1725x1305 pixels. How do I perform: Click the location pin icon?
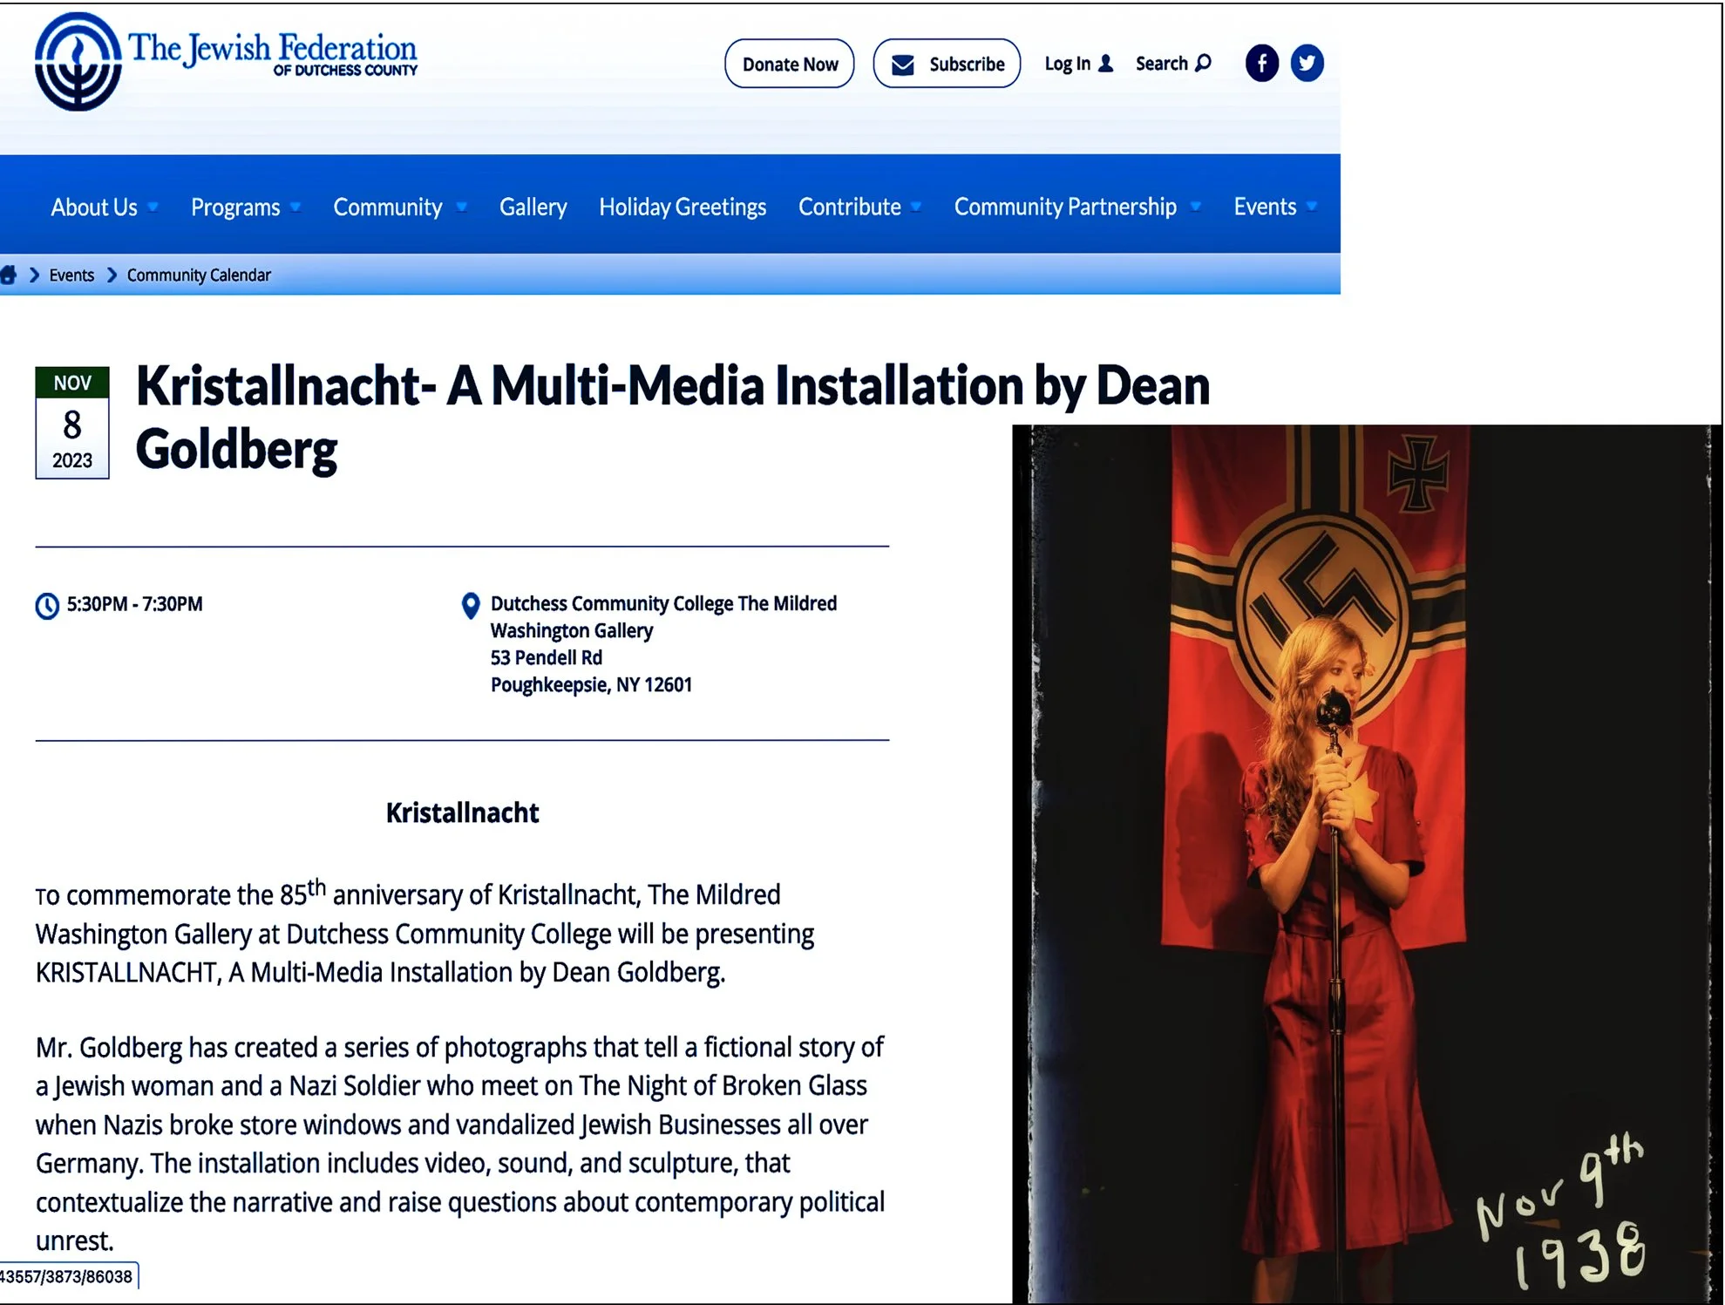pos(471,605)
